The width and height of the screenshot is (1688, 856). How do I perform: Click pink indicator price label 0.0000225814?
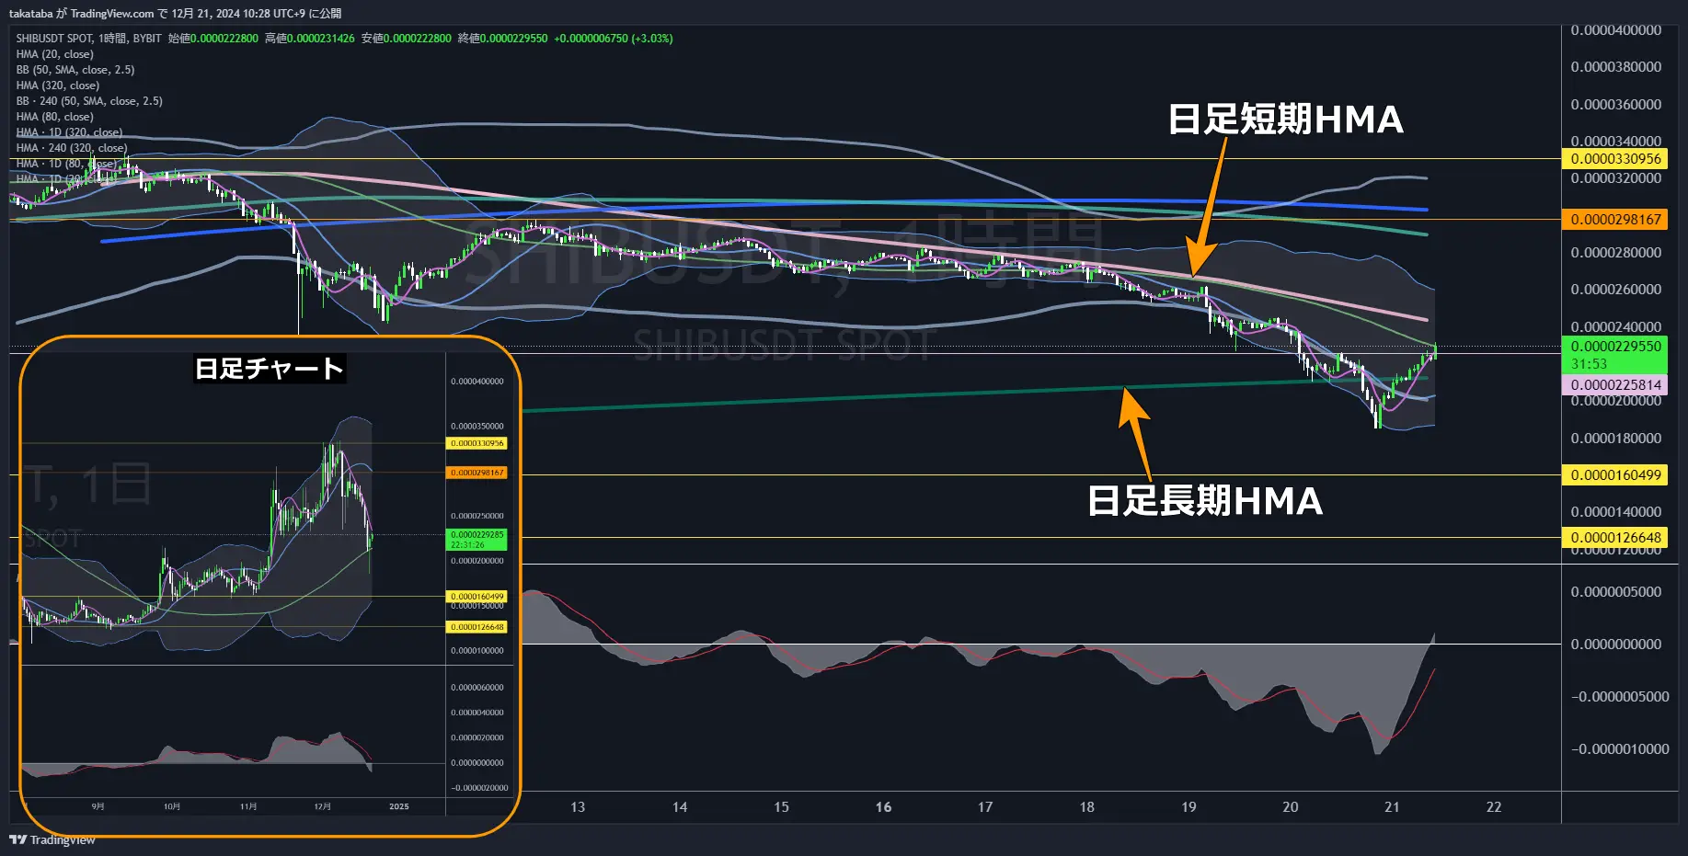tap(1615, 385)
